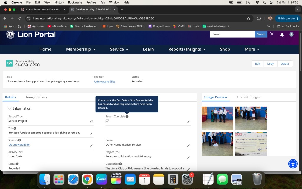Image resolution: width=302 pixels, height=189 pixels.
Task: Show hidden bookmarks with the double chevron
Action: pyautogui.click(x=268, y=26)
